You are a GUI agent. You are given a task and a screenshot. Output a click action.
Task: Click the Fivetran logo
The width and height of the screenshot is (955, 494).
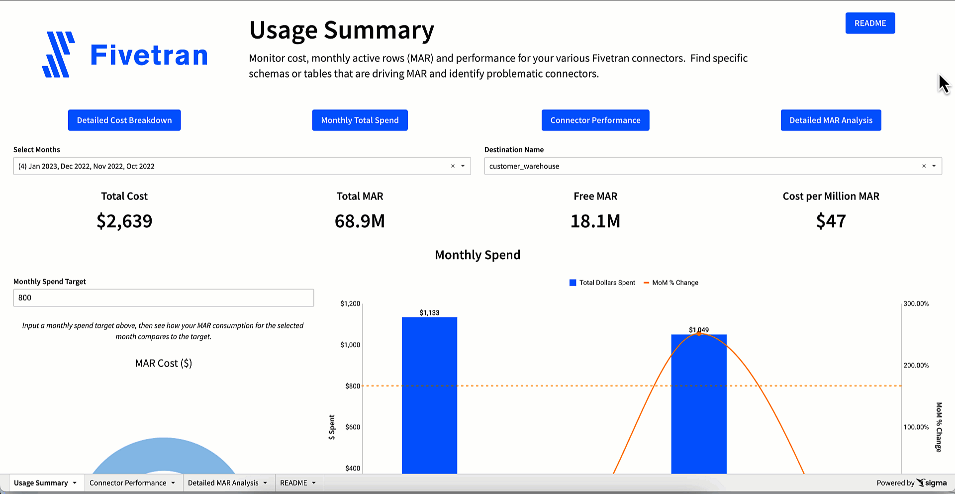(124, 55)
